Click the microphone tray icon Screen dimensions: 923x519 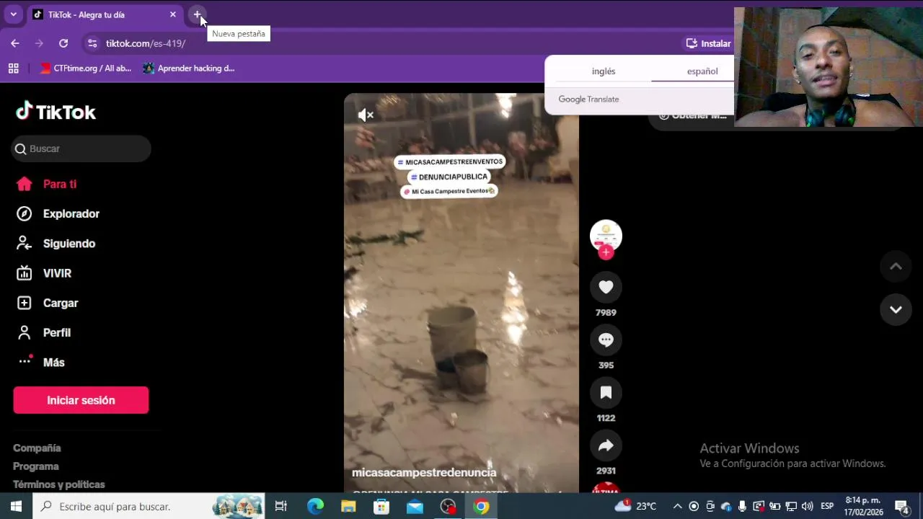742,506
